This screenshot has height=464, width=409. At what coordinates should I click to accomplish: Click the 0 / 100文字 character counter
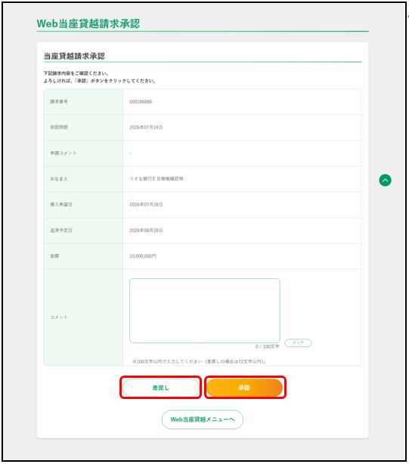tap(267, 347)
